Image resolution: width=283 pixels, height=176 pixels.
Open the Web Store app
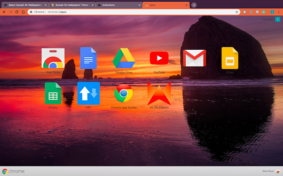[53, 59]
